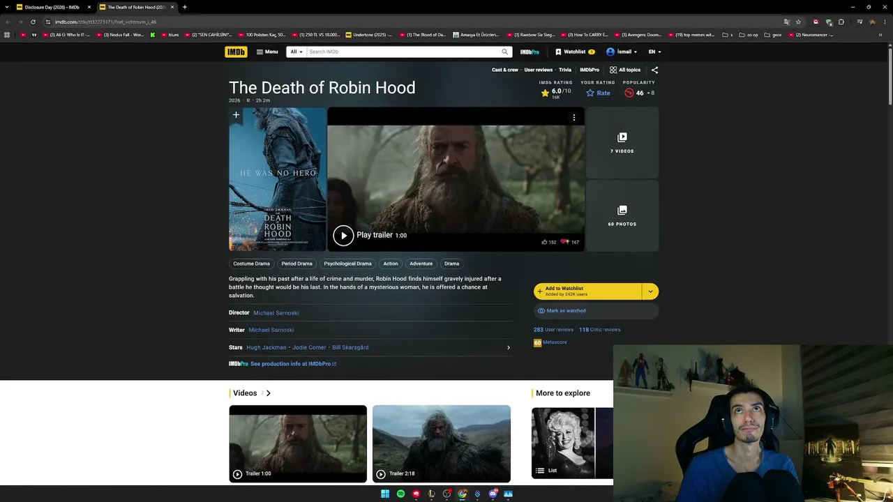Image resolution: width=893 pixels, height=502 pixels.
Task: Click the popularity trend icon
Action: pos(629,93)
